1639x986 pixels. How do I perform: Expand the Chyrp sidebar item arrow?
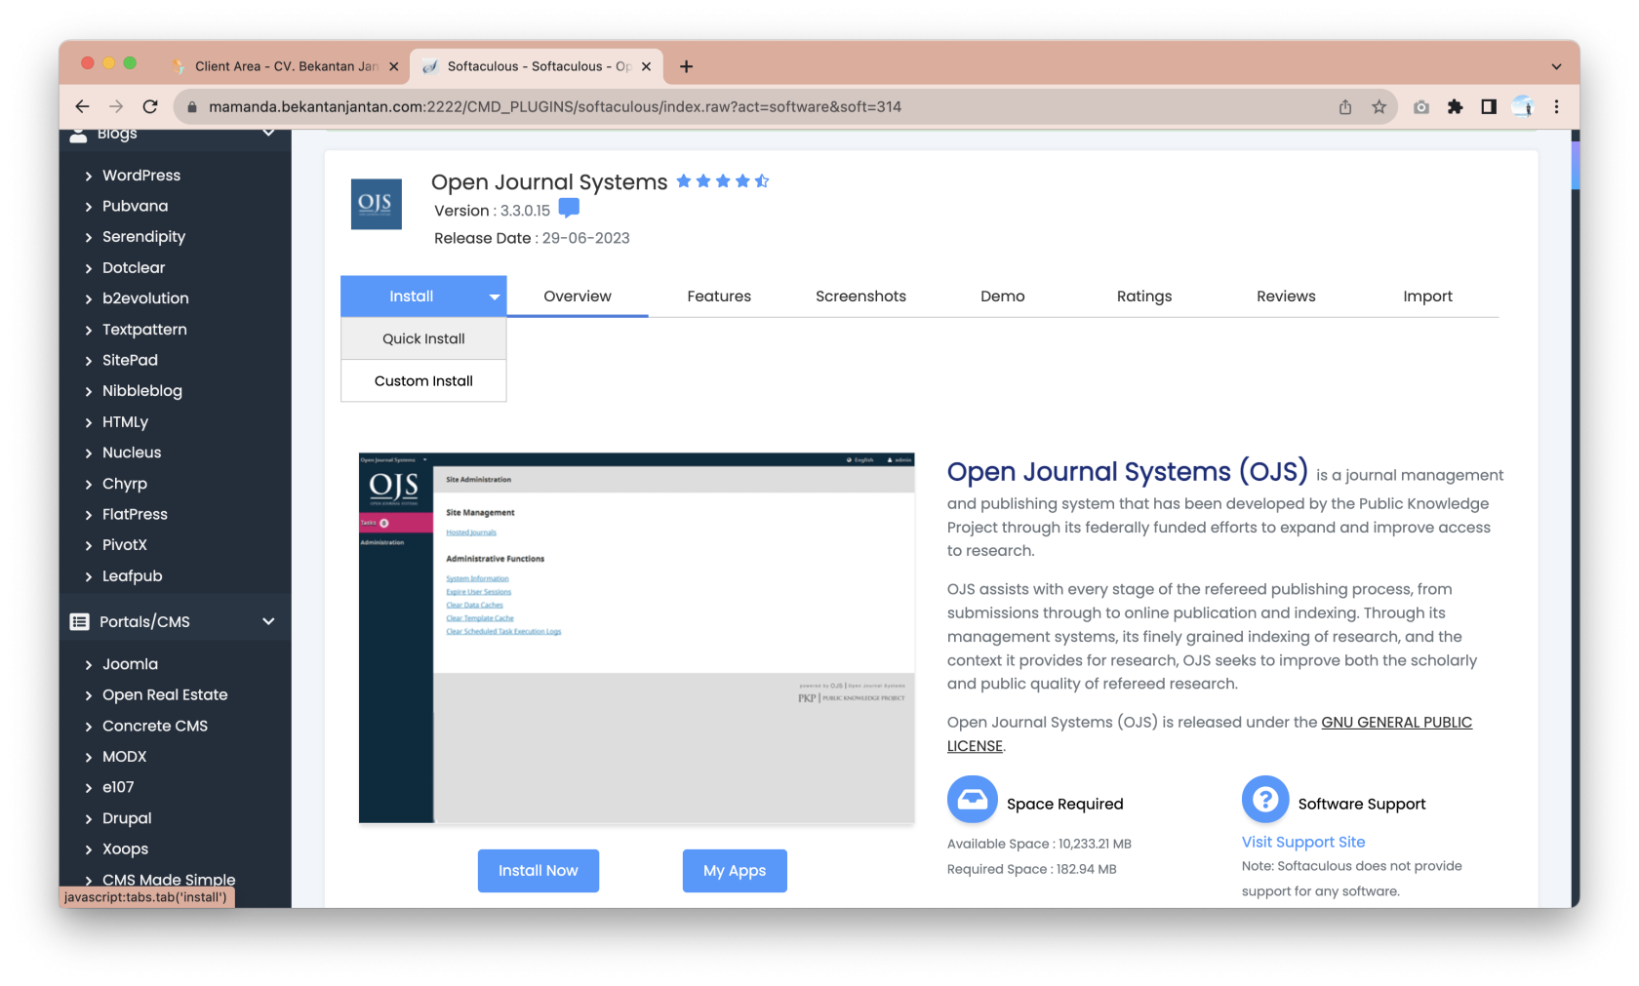pos(89,485)
